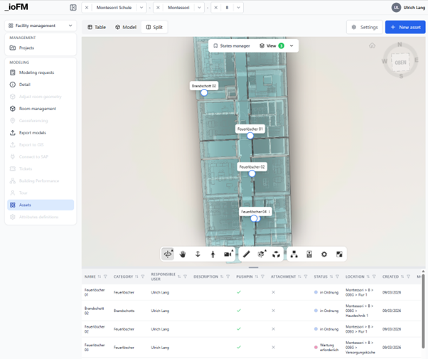Viewport: 428px width, 359px height.
Task: Click the Feuerlöscher 01 pushpin marker
Action: (x=250, y=136)
